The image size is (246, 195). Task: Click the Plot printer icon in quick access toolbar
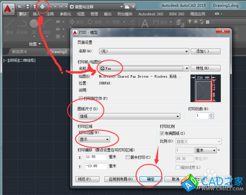pyautogui.click(x=42, y=7)
